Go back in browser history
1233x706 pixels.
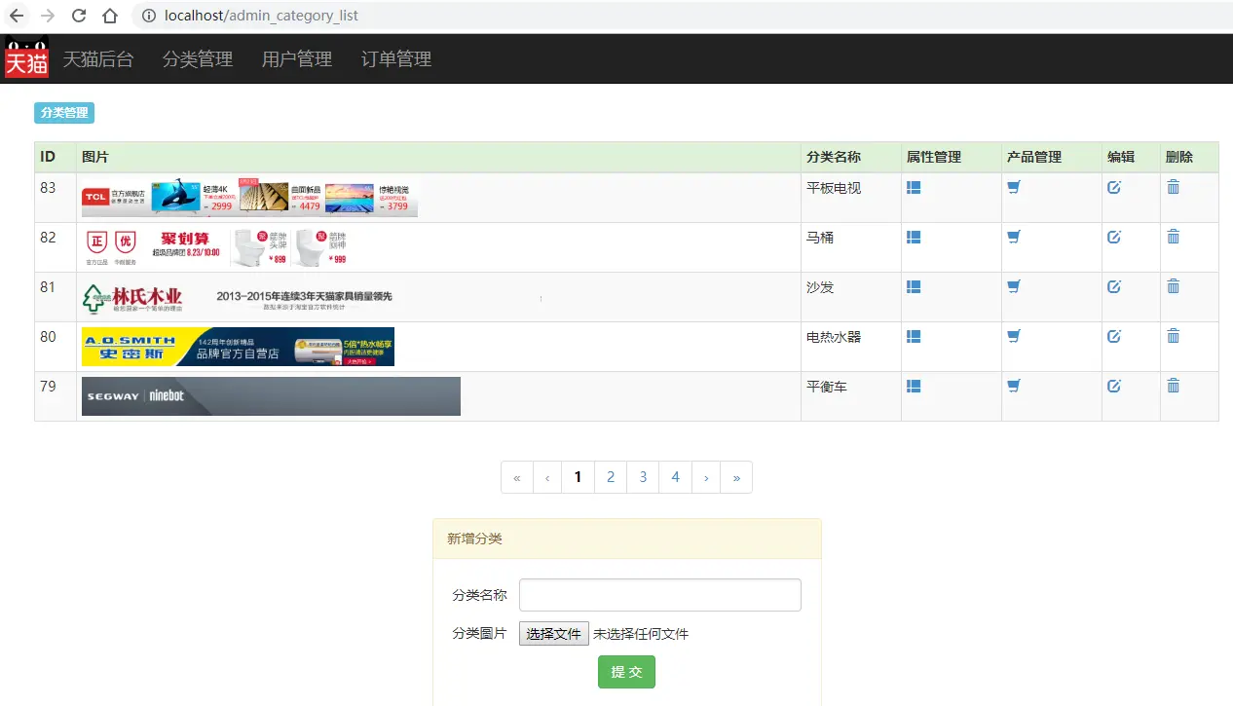(17, 16)
